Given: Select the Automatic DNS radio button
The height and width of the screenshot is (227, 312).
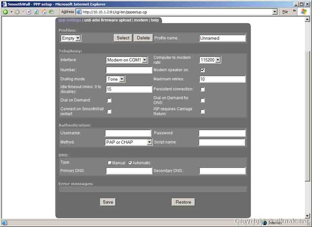Looking at the screenshot, I should click(130, 163).
